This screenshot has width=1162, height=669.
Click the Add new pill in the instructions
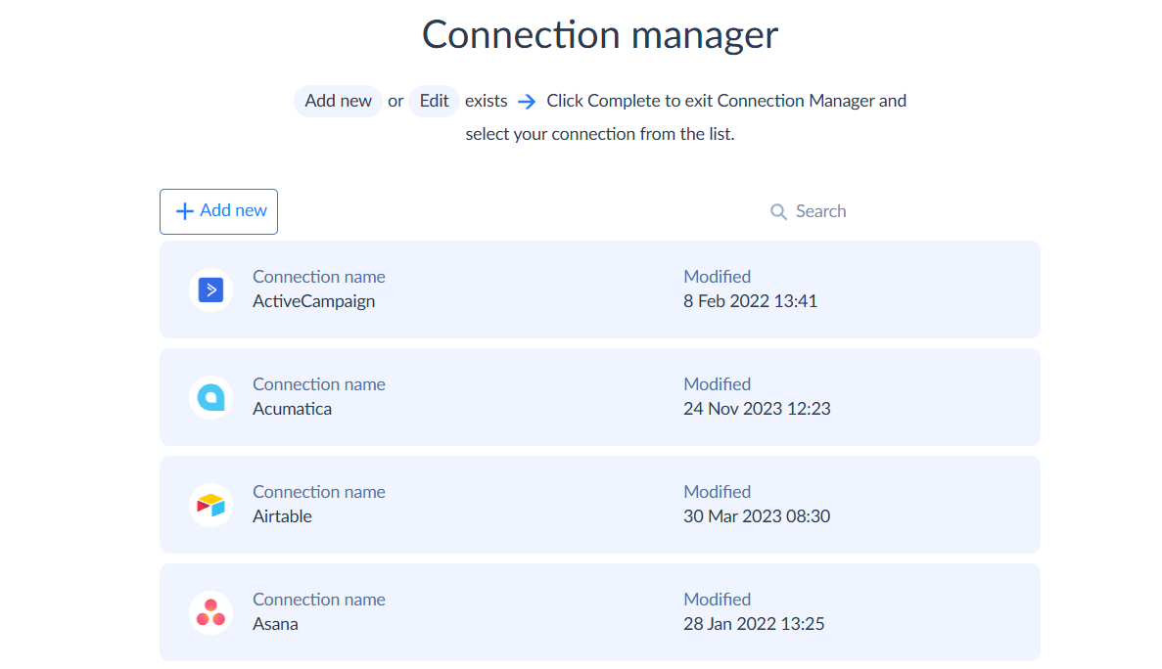coord(338,101)
